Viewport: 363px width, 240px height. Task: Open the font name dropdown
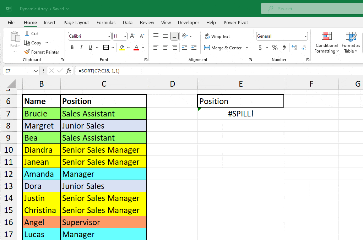coord(109,36)
